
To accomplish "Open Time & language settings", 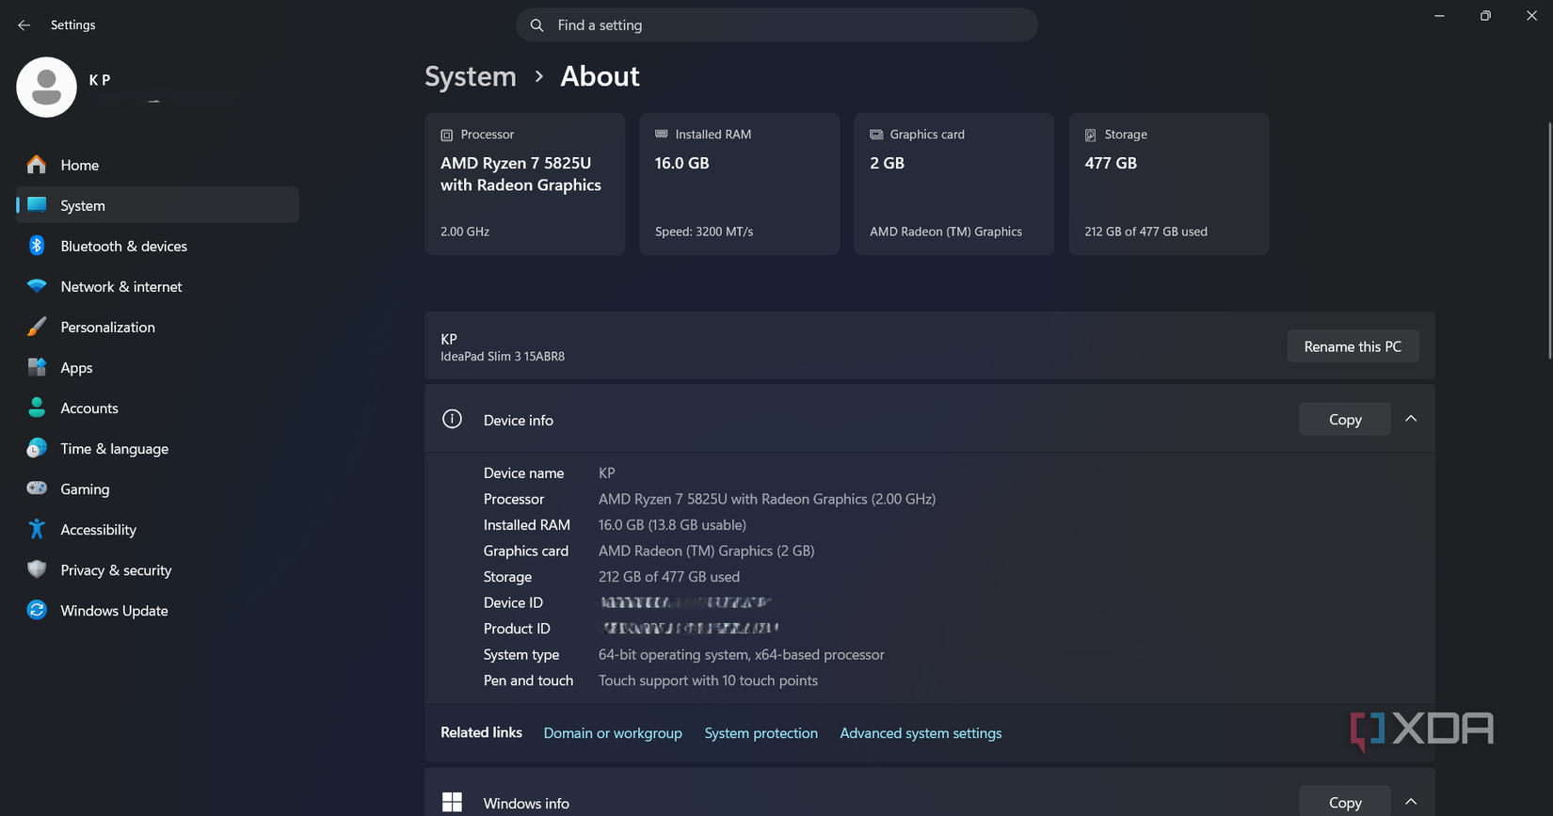I will coord(157,448).
